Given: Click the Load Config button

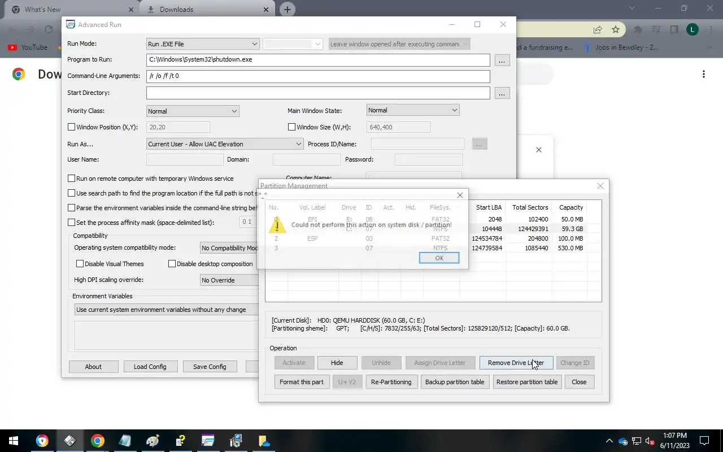Looking at the screenshot, I should click(150, 367).
